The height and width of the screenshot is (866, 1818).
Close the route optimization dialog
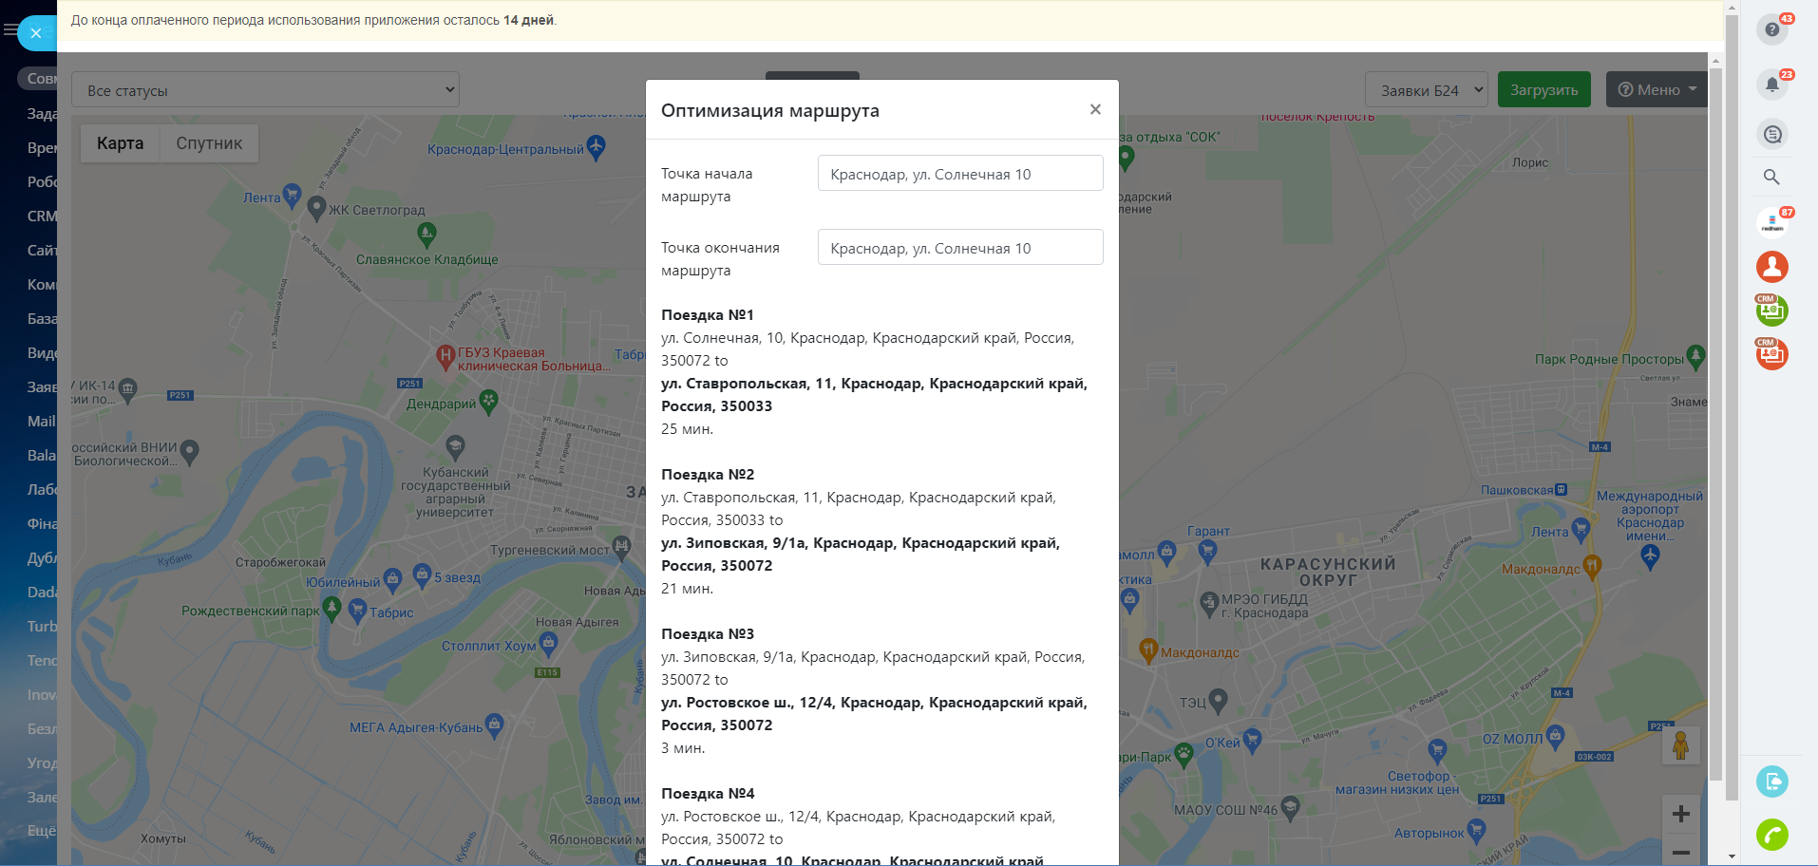coord(1095,110)
